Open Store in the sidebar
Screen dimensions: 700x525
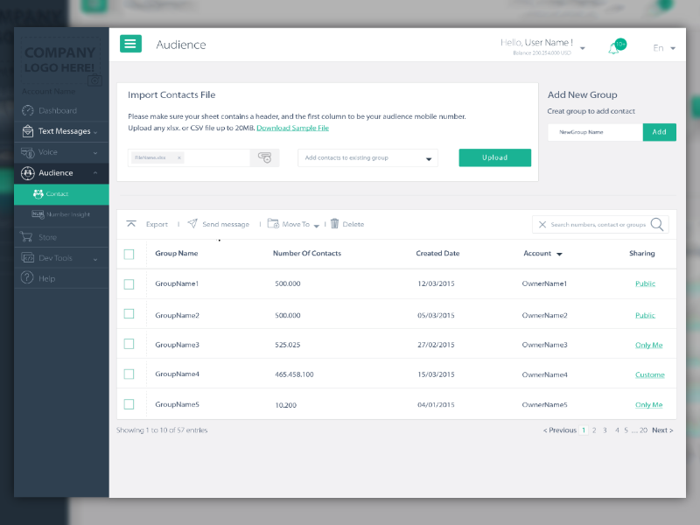pyautogui.click(x=61, y=237)
